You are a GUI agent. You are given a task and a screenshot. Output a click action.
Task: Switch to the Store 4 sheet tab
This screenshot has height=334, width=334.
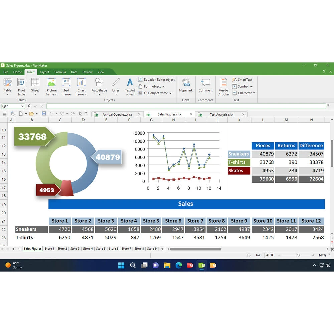[x=88, y=249]
